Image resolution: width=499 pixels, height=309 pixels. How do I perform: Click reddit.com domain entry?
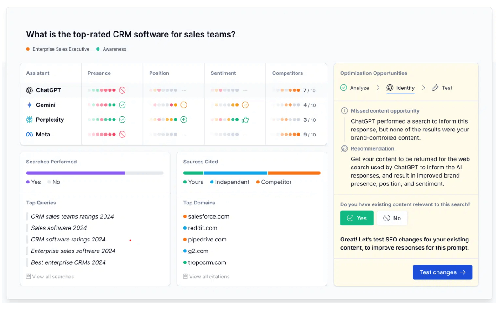(200, 228)
